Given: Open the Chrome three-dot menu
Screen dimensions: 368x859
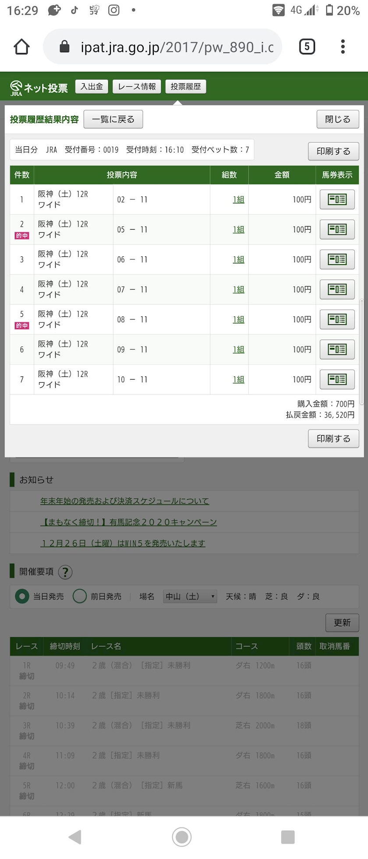Looking at the screenshot, I should [343, 46].
